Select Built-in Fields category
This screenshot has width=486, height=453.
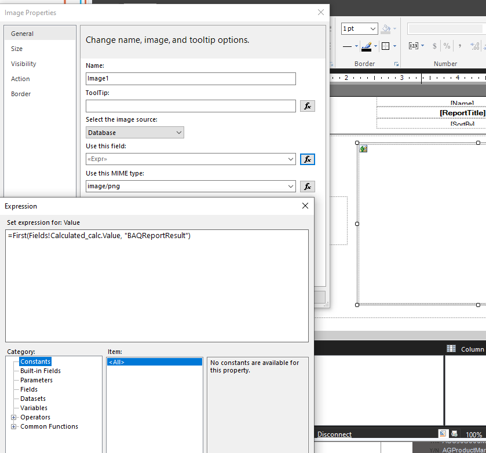pos(41,371)
